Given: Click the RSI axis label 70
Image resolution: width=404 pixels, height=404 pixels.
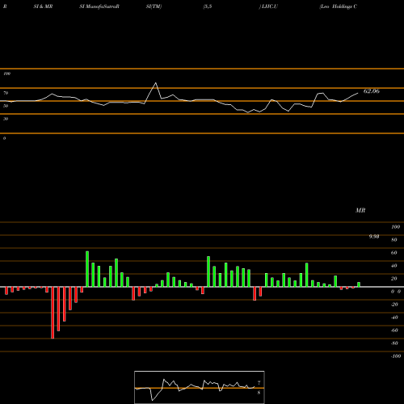Looking at the screenshot, I should [6, 93].
